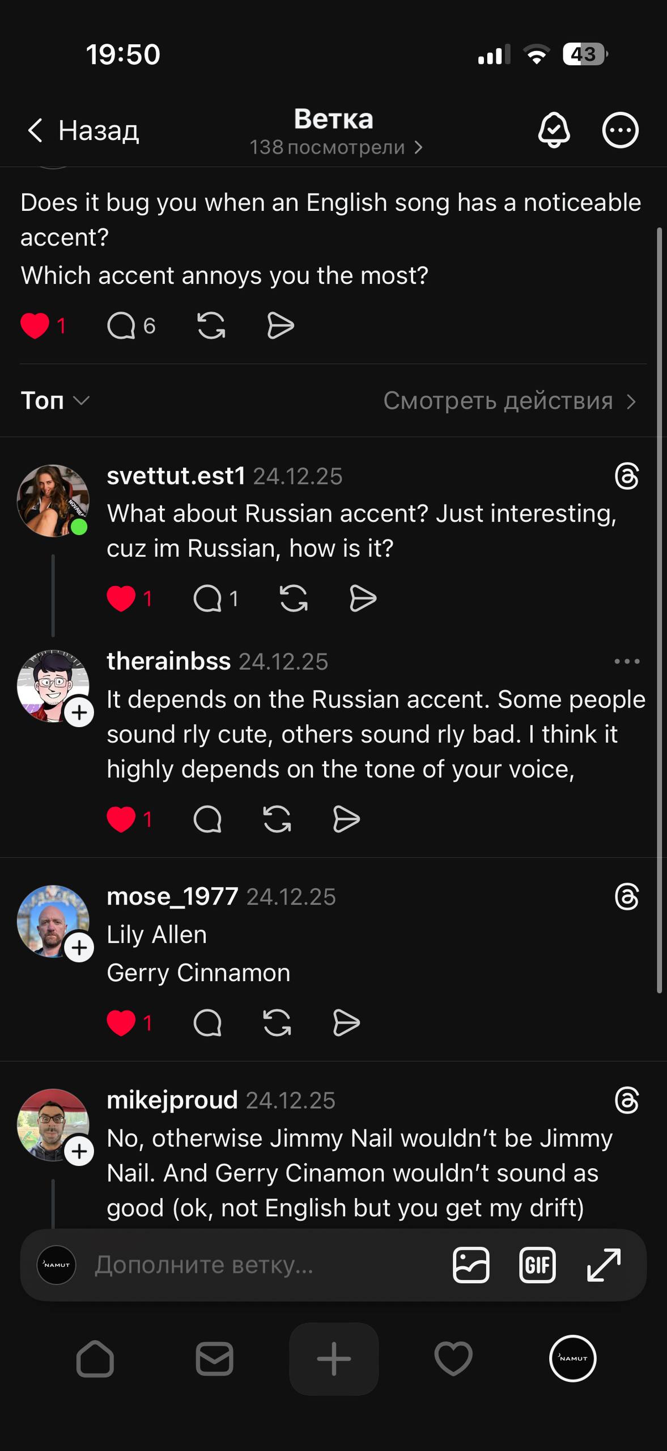
Task: Reply to therainbss's comment via bubble icon
Action: [207, 819]
